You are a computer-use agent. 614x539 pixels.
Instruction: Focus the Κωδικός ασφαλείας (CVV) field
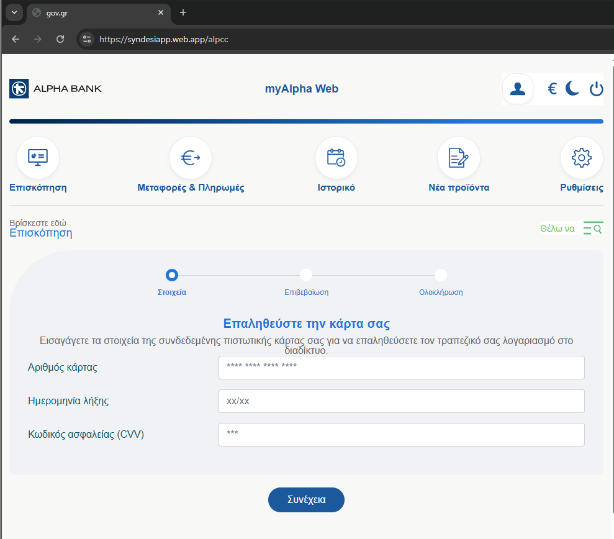coord(402,435)
